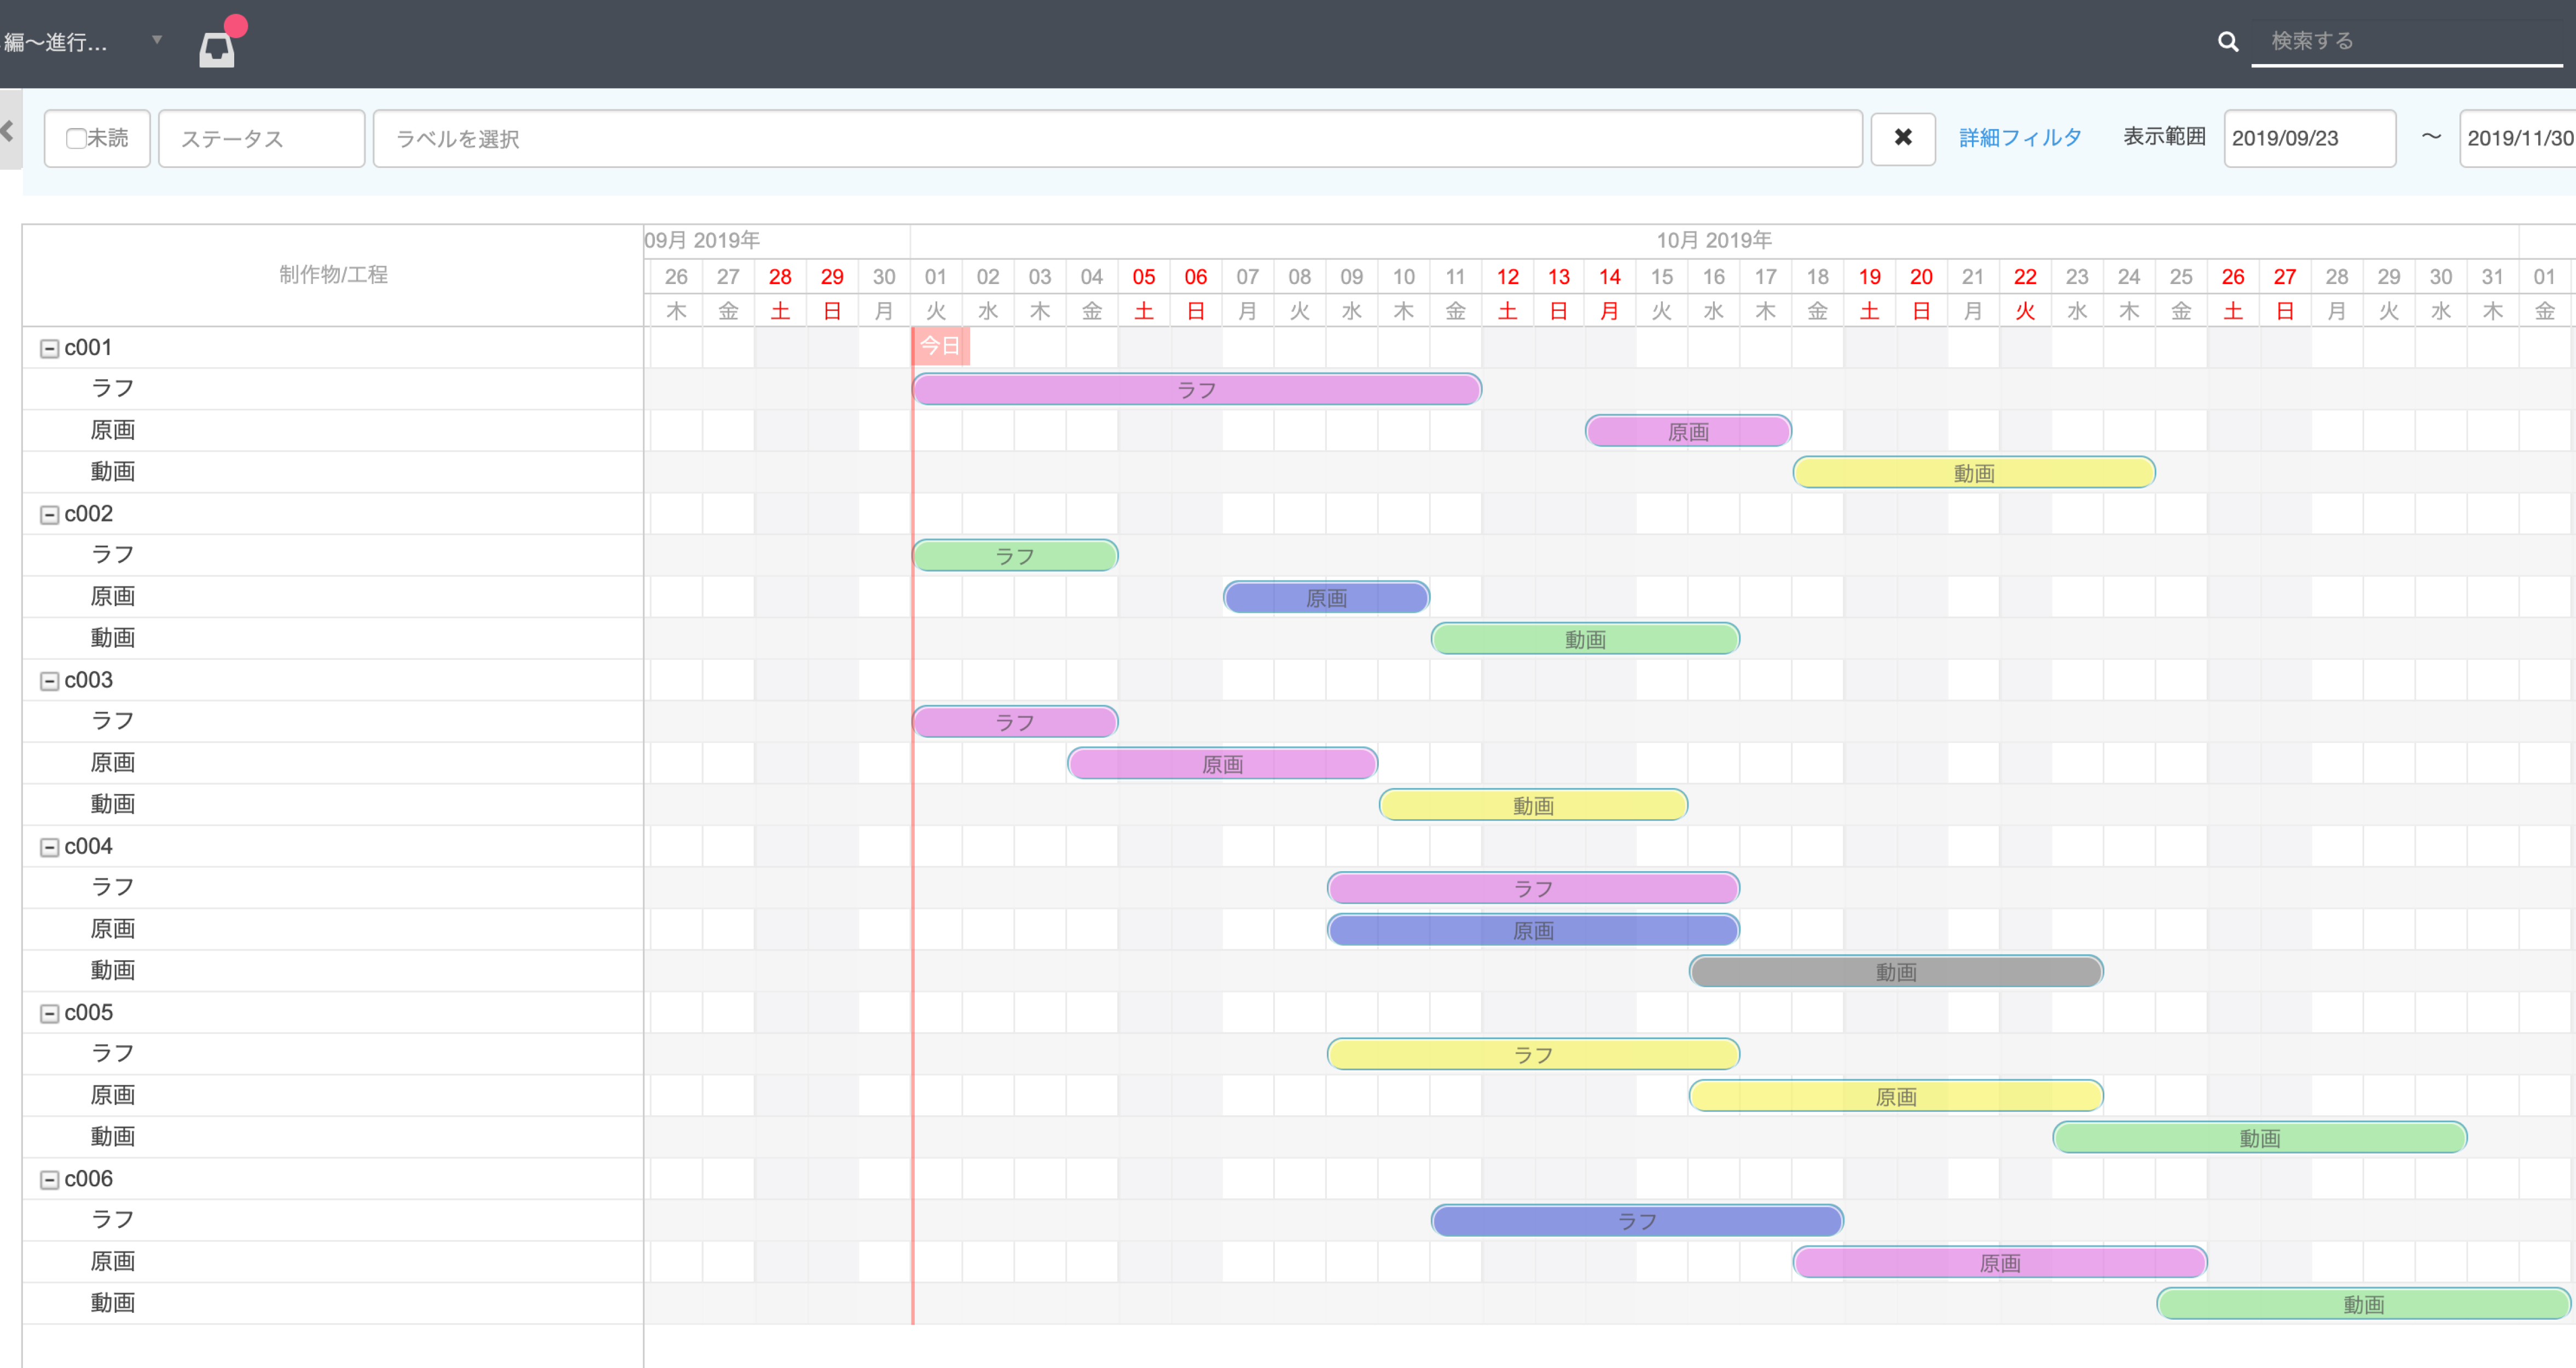Screen dimensions: 2576x1368
Task: Select the 原画 row under c005
Action: click(x=333, y=1095)
